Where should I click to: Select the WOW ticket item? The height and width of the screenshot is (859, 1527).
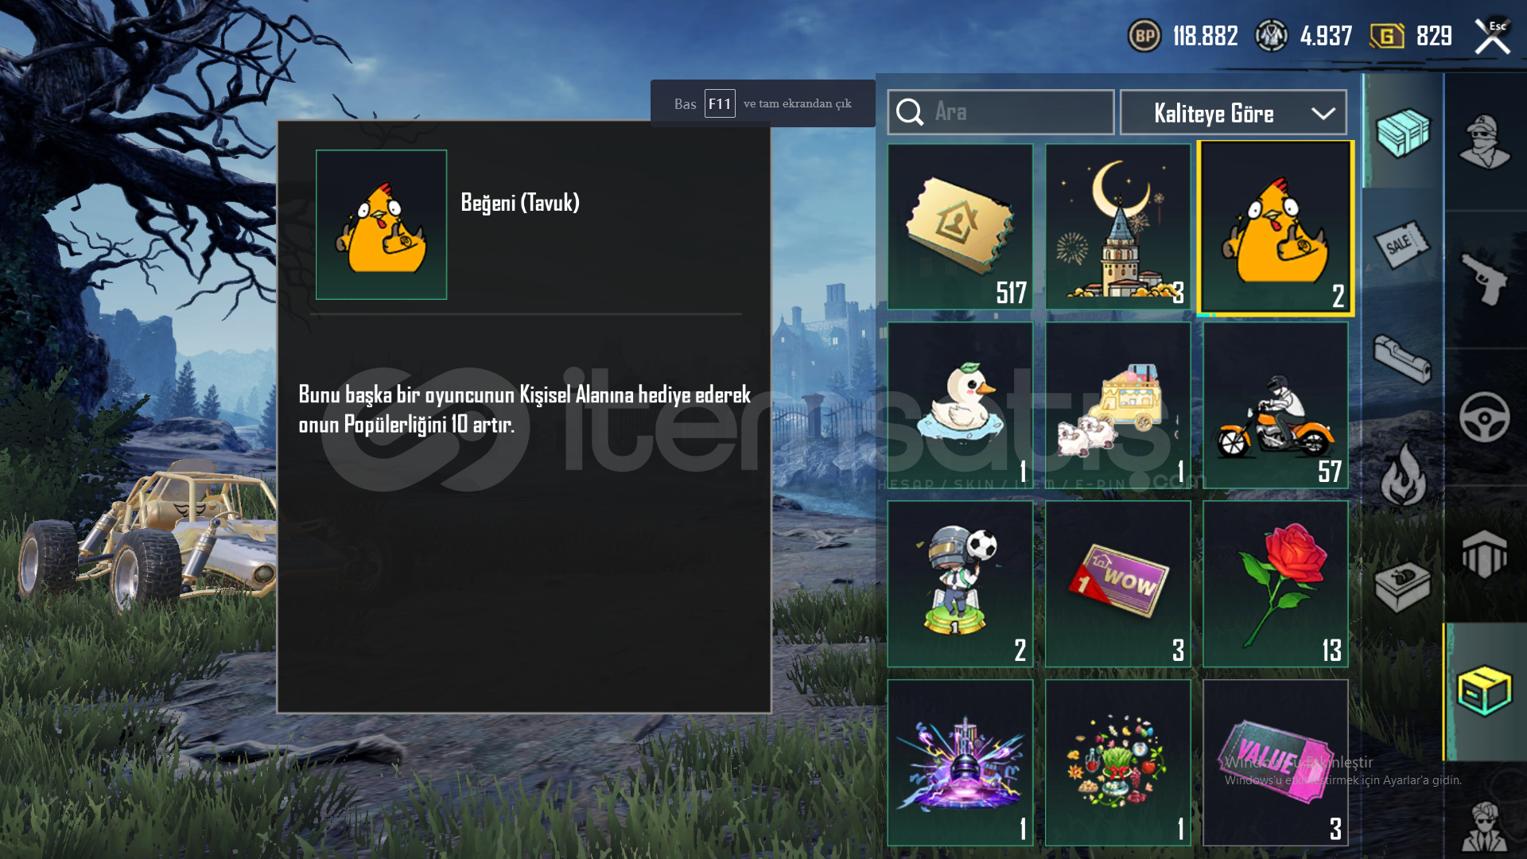1118,584
